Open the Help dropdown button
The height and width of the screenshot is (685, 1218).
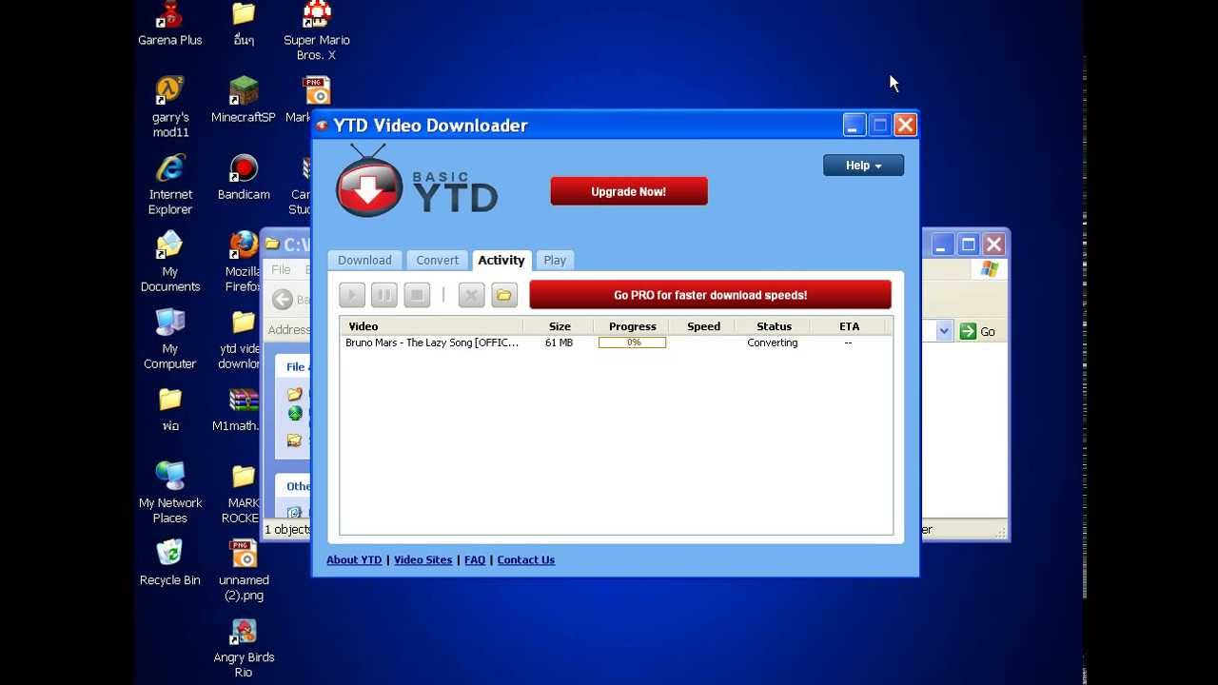863,166
